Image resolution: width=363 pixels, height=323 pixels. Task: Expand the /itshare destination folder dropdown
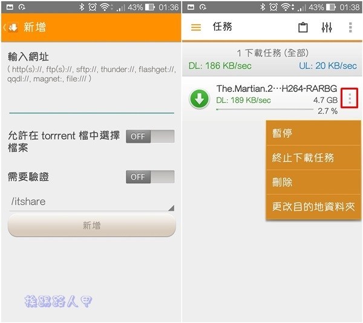click(92, 202)
